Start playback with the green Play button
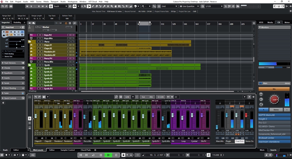This screenshot has width=292, height=159. click(x=108, y=155)
